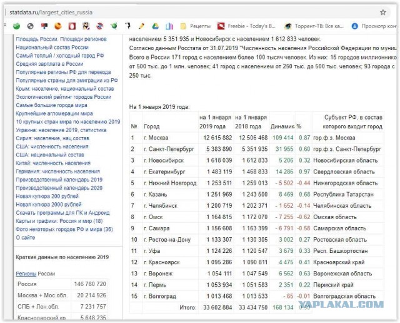Viewport: 400px width, 323px height.
Task: Click city cell г. Казань
Action: point(156,195)
